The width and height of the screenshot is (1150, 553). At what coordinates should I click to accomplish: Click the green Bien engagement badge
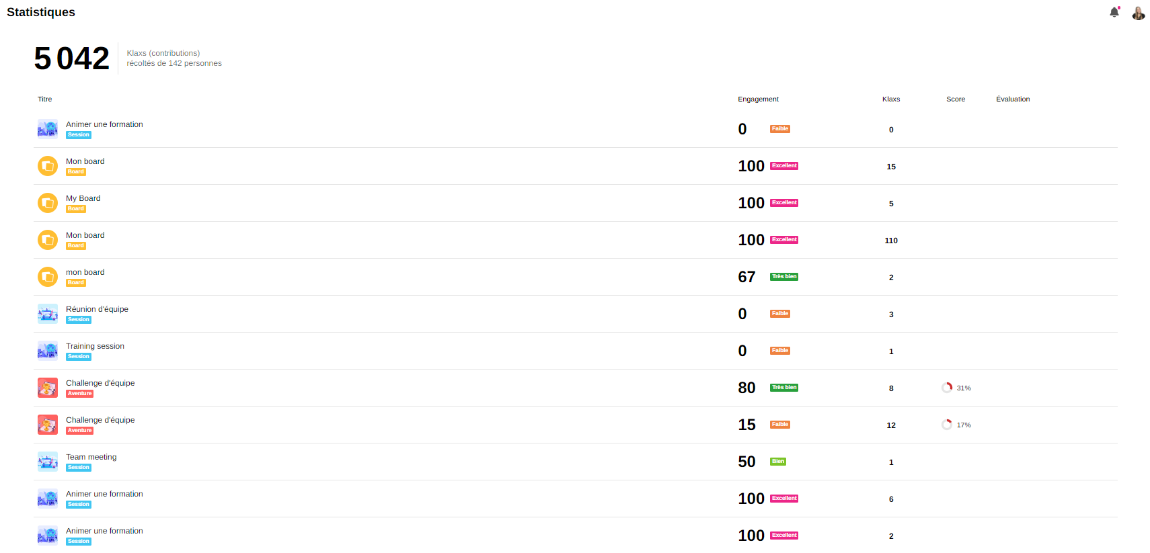tap(778, 462)
